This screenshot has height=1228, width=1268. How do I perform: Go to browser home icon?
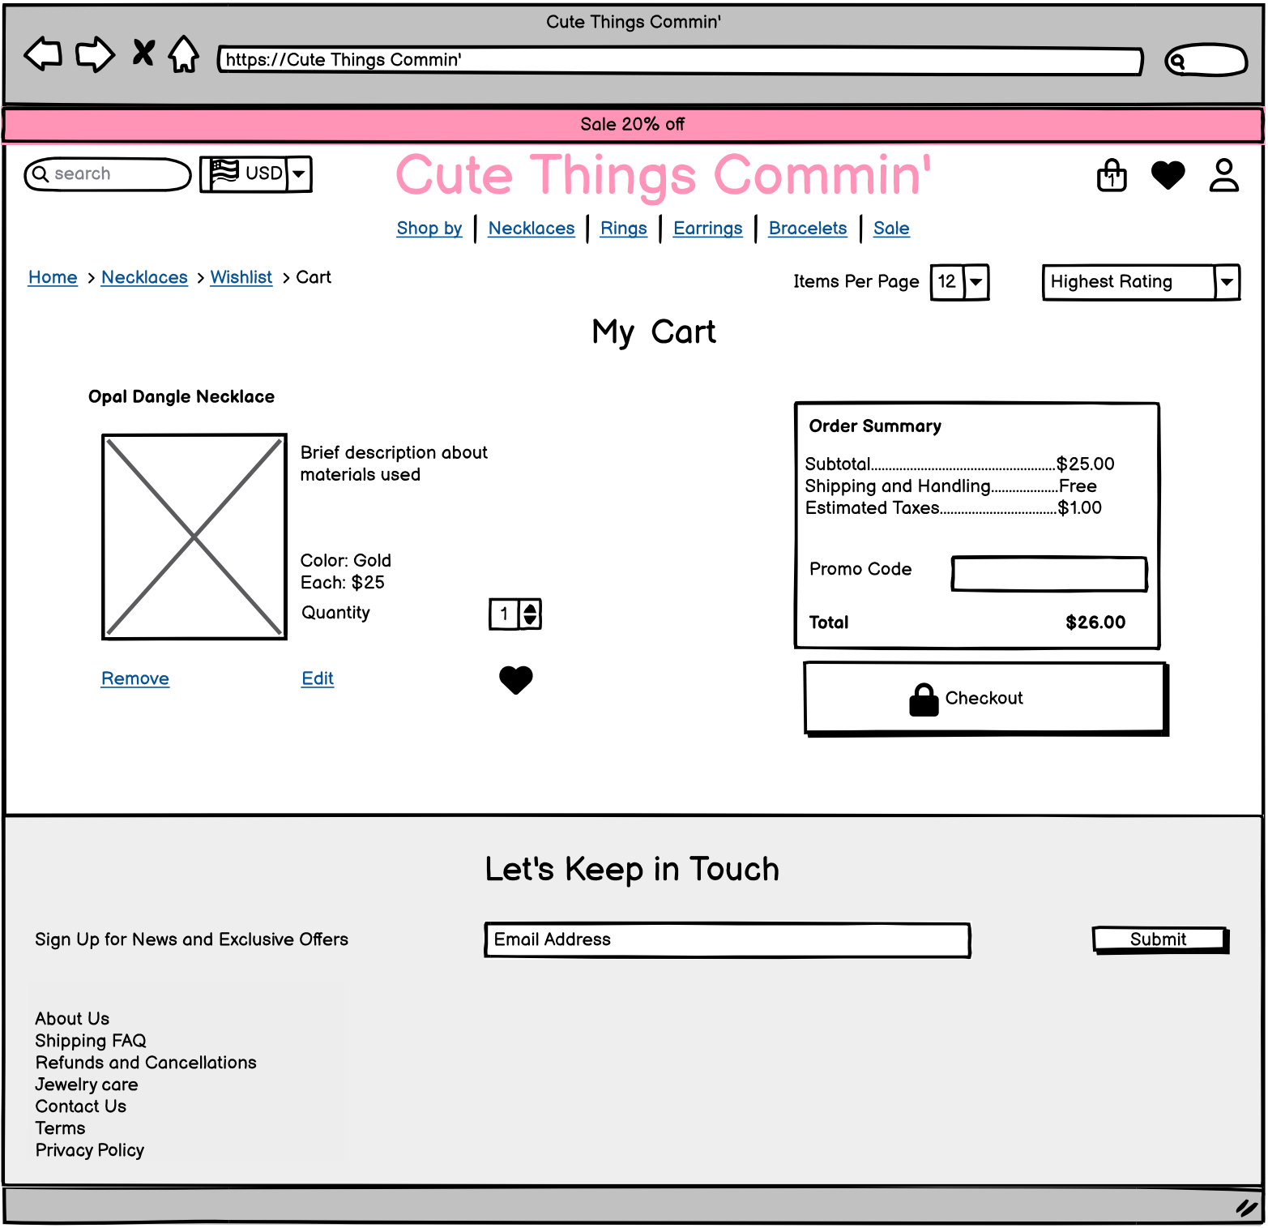(x=184, y=54)
